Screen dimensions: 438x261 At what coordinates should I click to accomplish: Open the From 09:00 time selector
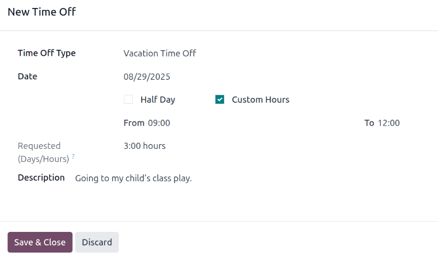[x=159, y=123]
